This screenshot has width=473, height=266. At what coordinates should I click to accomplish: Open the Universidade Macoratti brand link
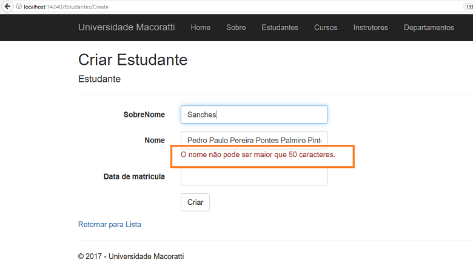(126, 27)
